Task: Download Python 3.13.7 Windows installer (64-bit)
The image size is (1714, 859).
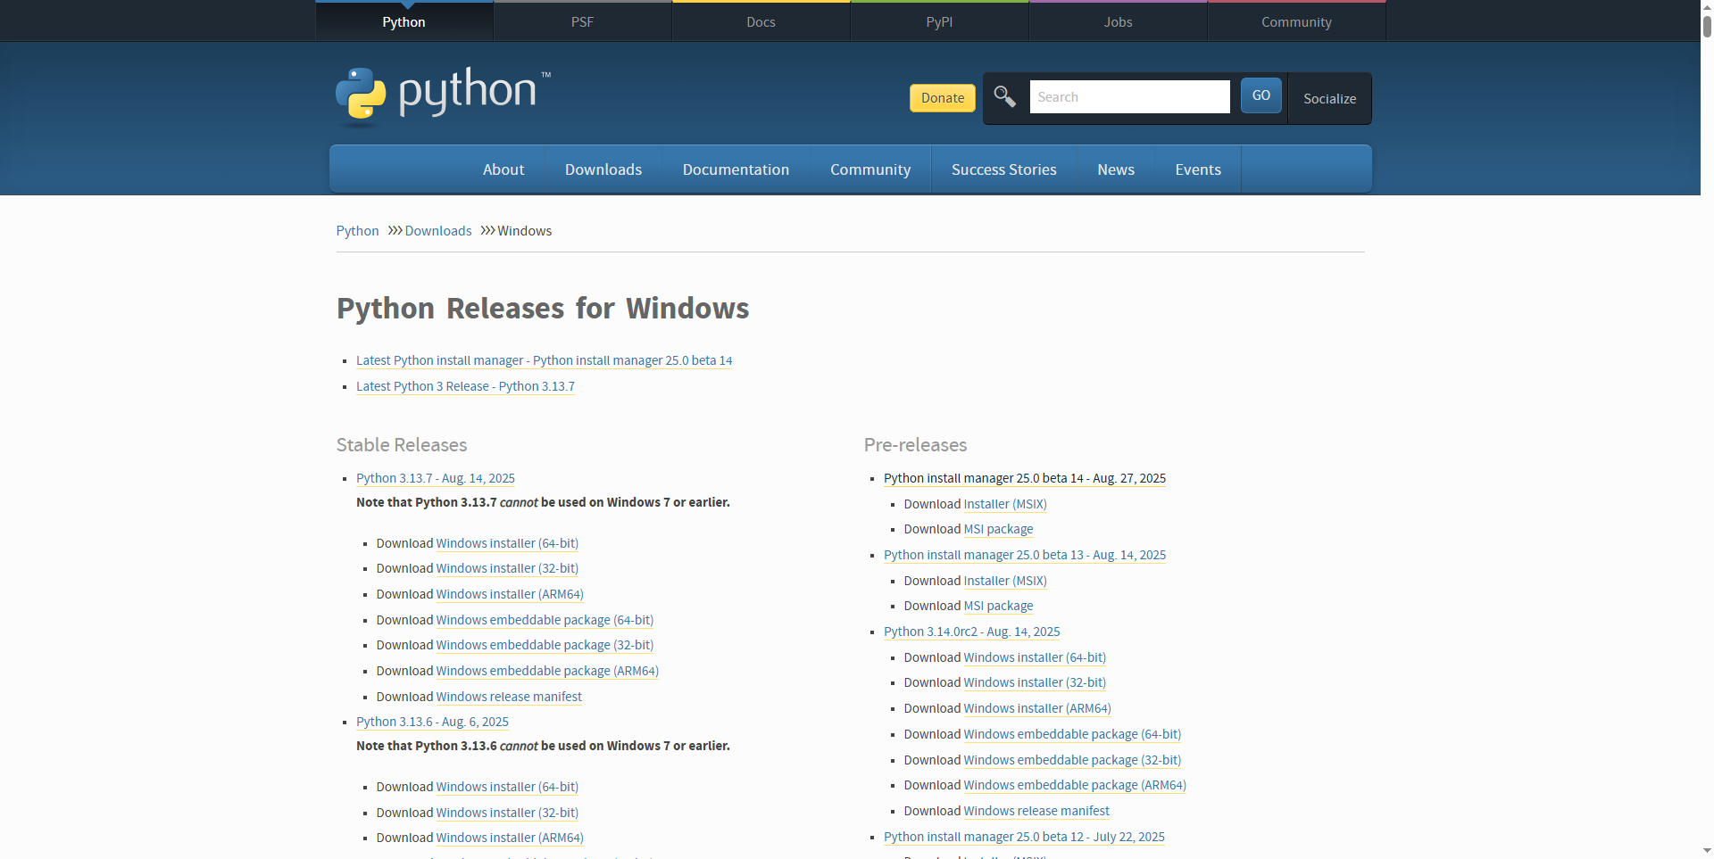Action: 507,543
